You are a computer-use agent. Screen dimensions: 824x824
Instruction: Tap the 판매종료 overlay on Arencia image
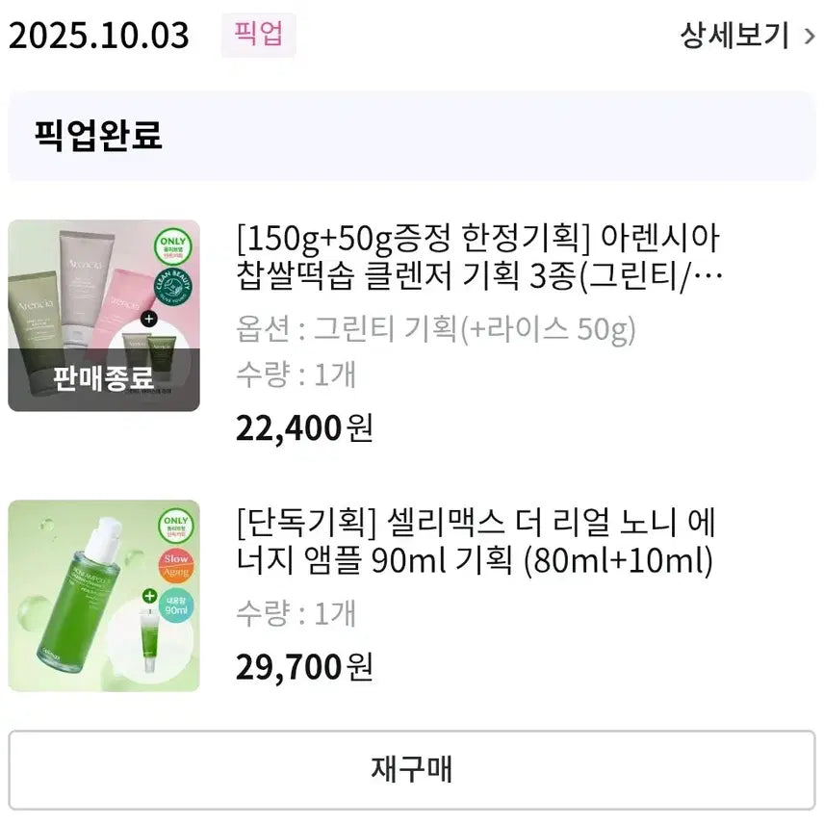[x=104, y=378]
